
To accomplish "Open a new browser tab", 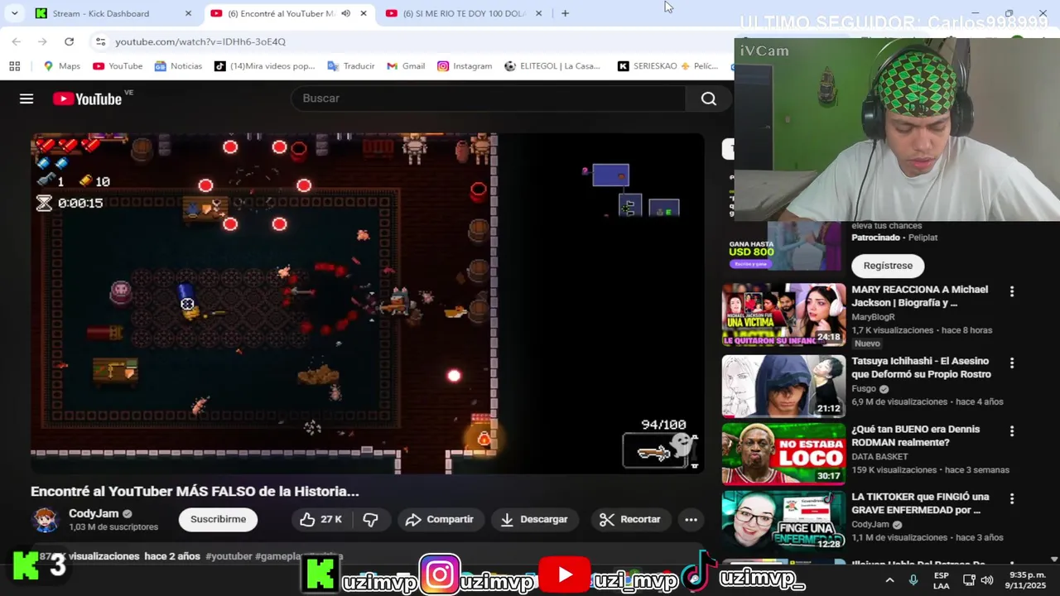I will 565,13.
